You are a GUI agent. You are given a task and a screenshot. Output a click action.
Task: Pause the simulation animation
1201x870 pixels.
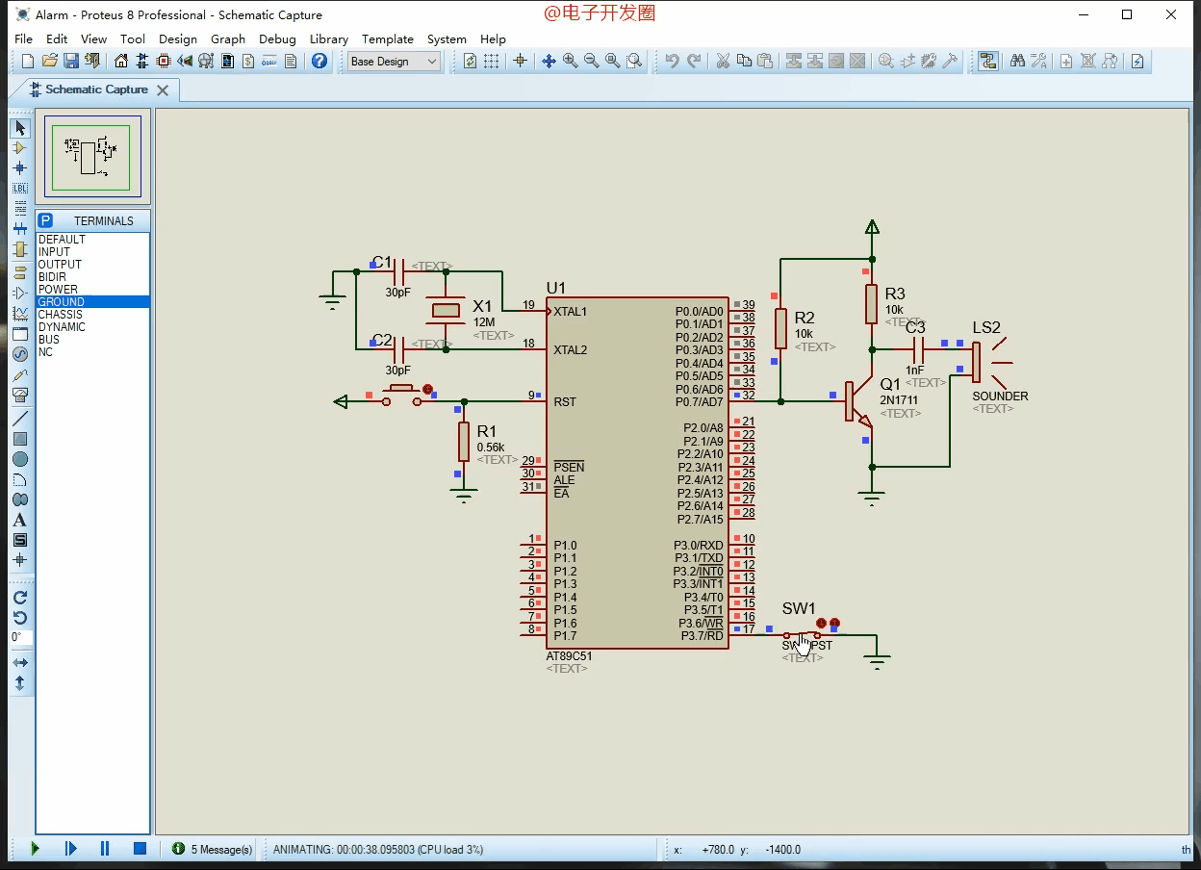coord(105,849)
